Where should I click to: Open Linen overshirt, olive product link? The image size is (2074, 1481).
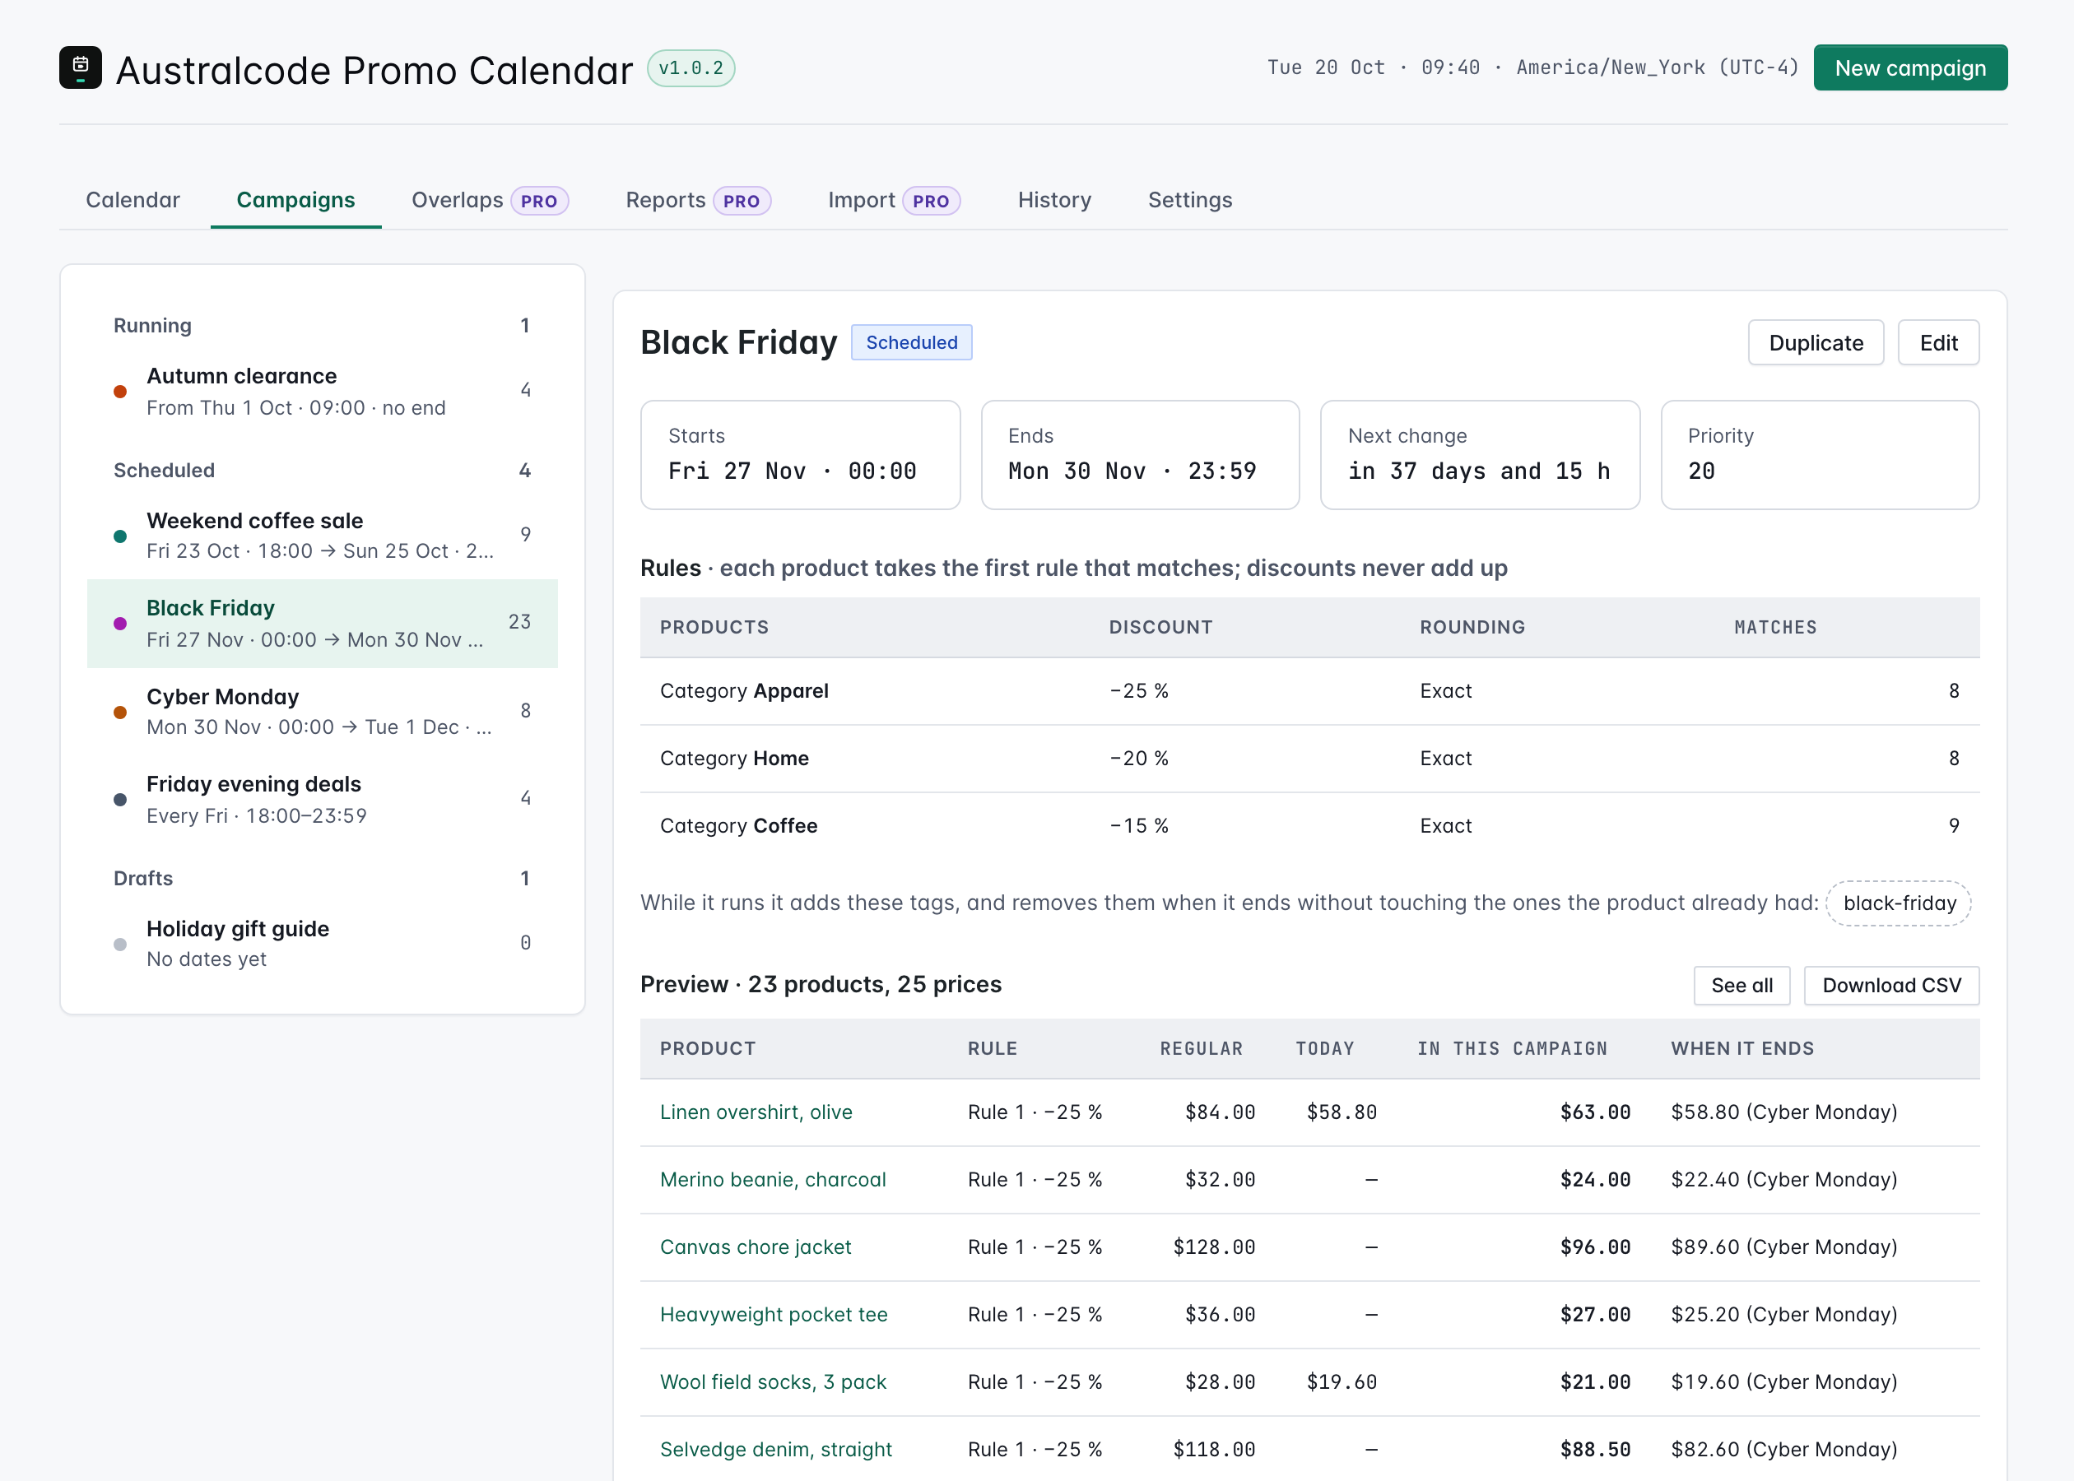pyautogui.click(x=756, y=1112)
